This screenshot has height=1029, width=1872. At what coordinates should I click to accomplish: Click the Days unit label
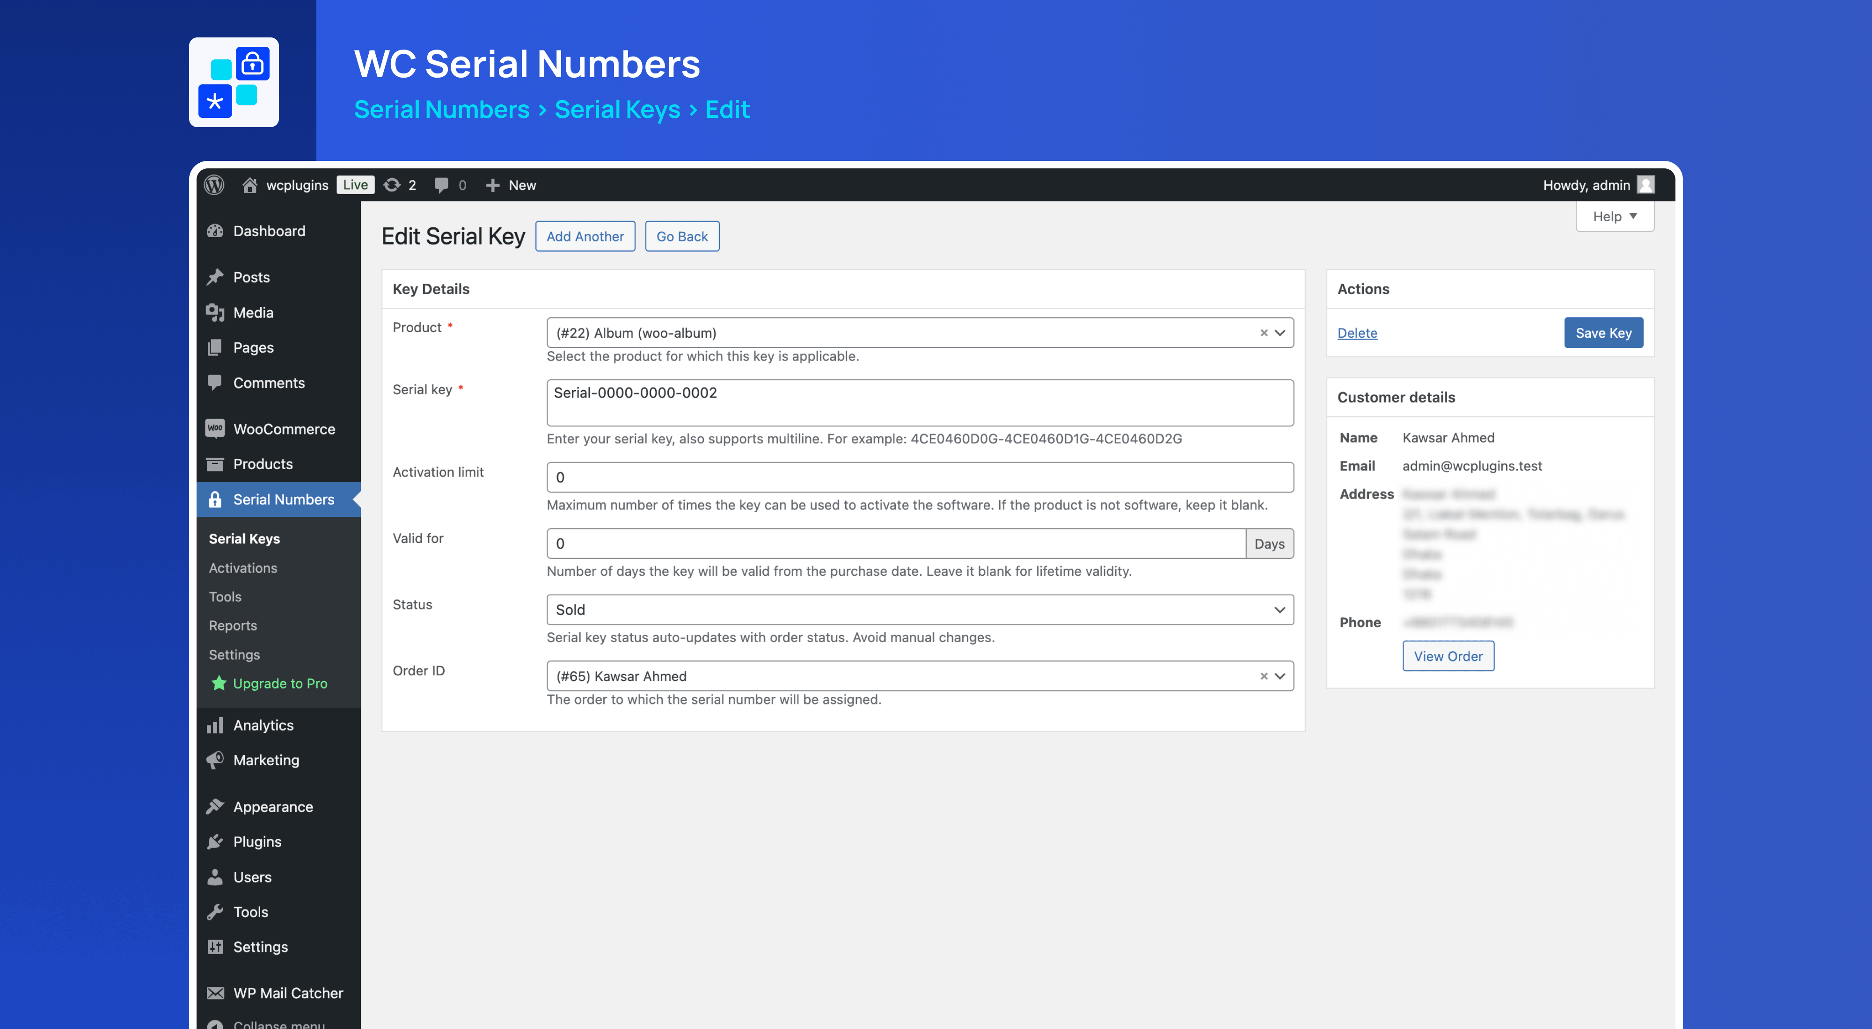pos(1269,543)
